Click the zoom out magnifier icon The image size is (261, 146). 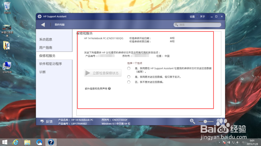click(193, 121)
